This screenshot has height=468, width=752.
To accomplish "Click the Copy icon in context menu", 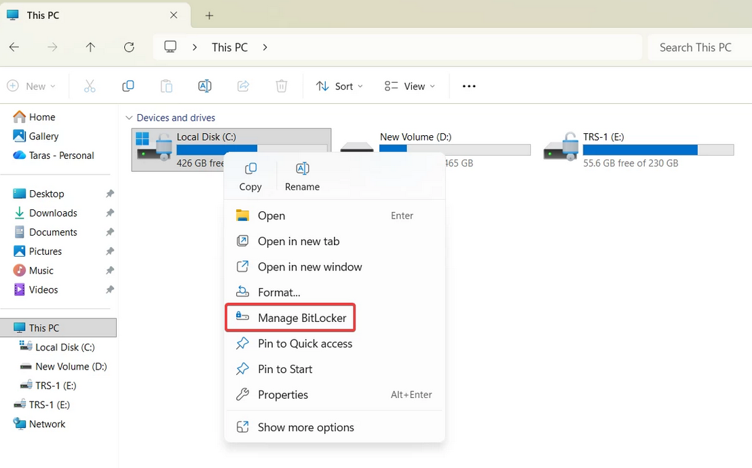I will [x=250, y=175].
